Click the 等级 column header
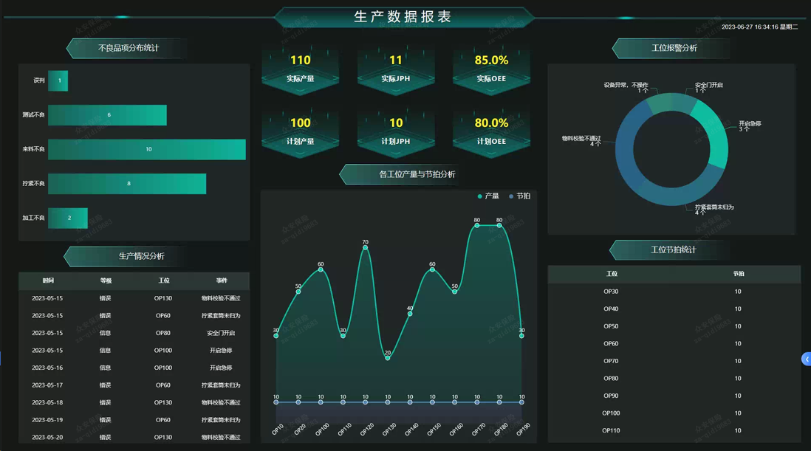The width and height of the screenshot is (811, 451). (106, 280)
